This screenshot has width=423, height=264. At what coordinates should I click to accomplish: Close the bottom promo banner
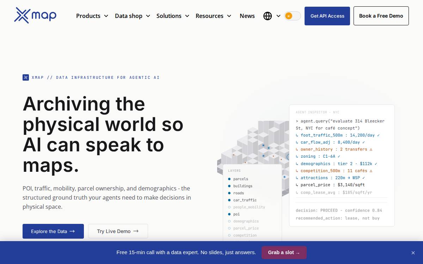click(x=413, y=253)
